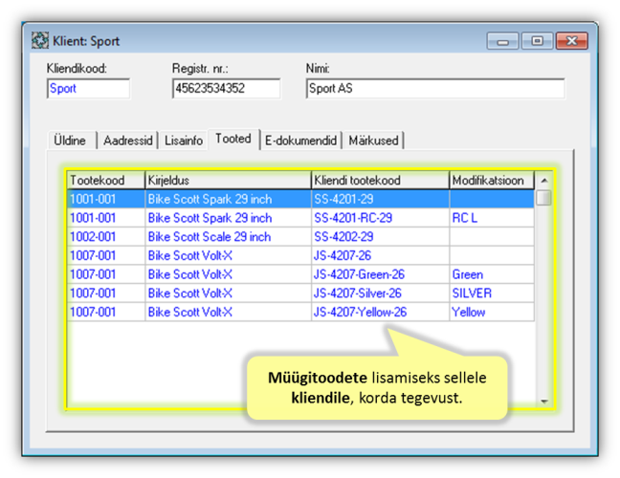The image size is (620, 478).
Task: Click the Registr. nr. input field
Action: pyautogui.click(x=226, y=89)
